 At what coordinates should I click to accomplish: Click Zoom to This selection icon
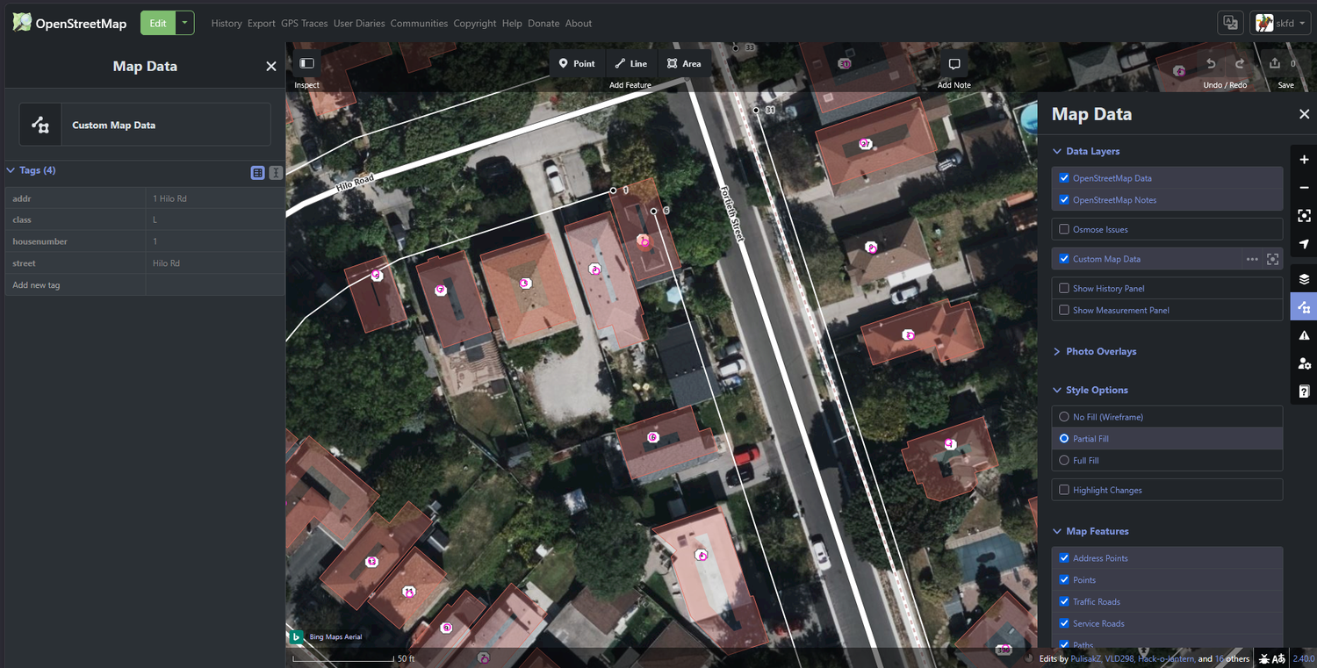1304,216
